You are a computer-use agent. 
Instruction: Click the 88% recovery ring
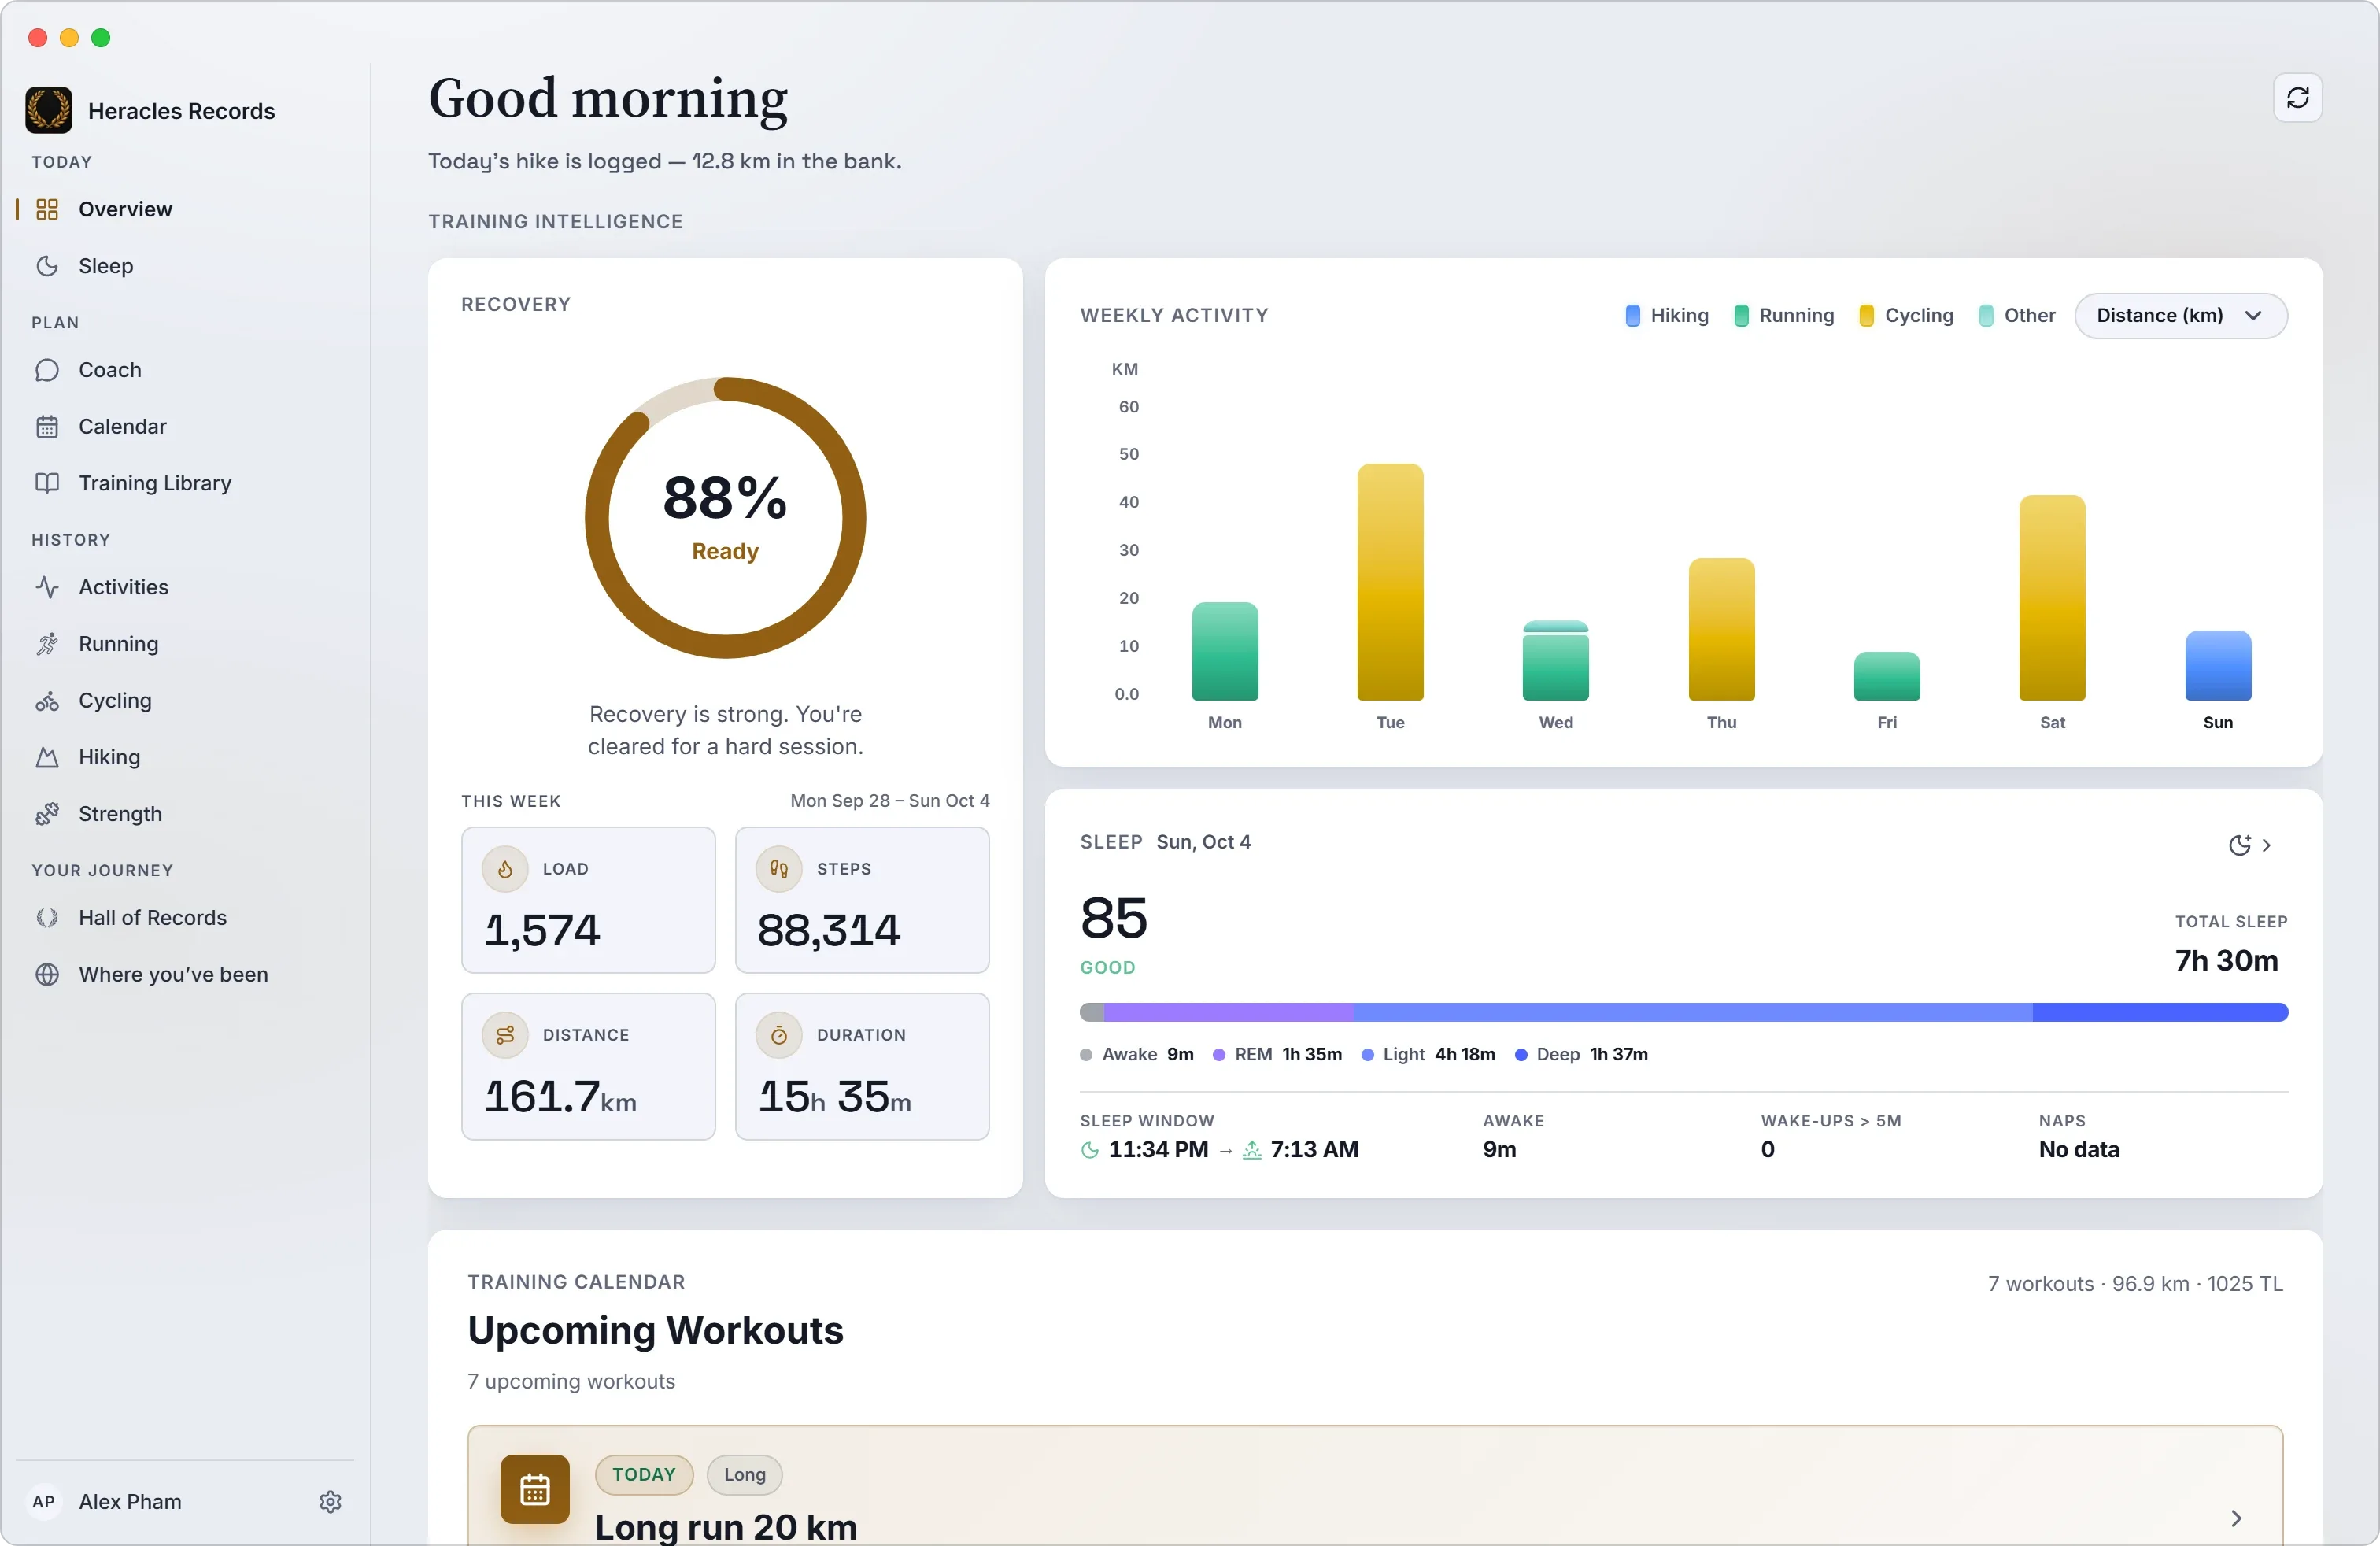(725, 518)
